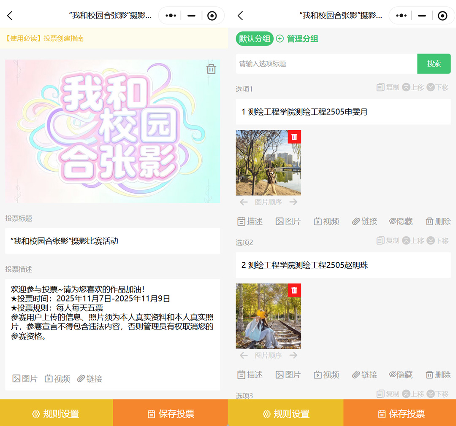The image size is (456, 426).
Task: Hide option 2 from the vote
Action: 401,375
